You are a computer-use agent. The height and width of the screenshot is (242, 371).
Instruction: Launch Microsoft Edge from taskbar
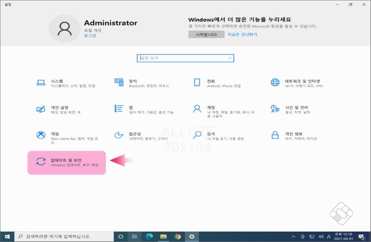coord(149,236)
